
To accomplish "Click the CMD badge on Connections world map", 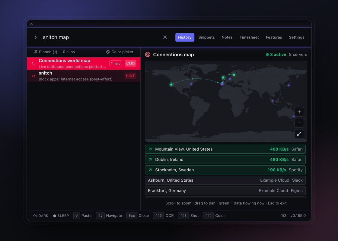I will tap(130, 64).
